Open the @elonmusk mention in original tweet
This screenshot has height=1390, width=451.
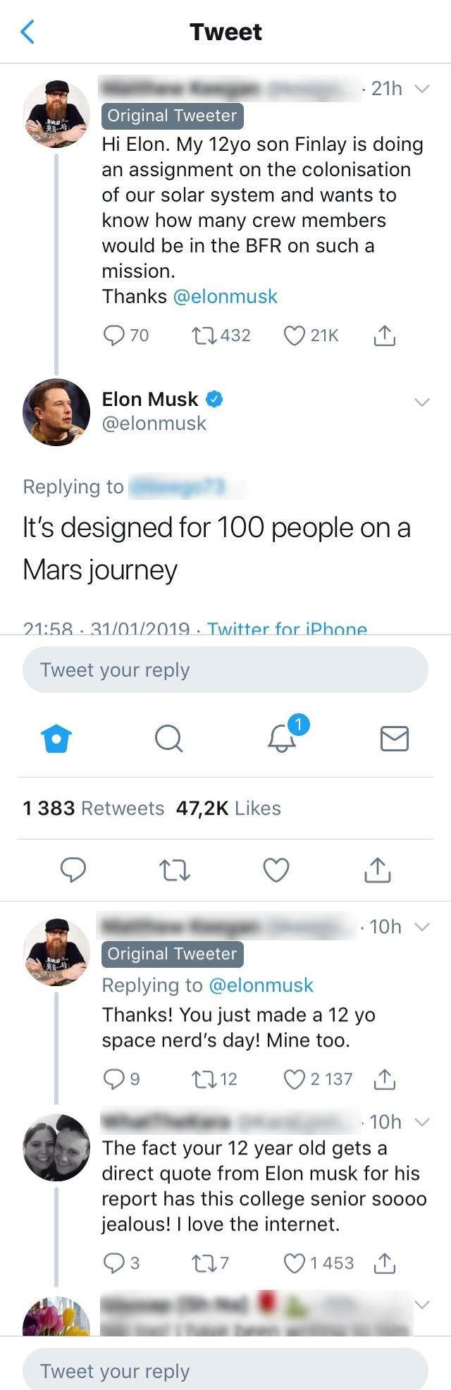pos(225,296)
